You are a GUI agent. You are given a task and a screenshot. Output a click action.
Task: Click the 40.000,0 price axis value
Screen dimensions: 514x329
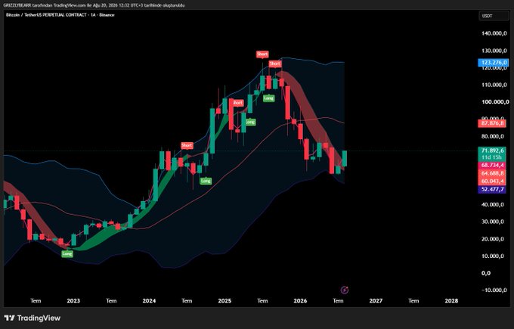pos(492,204)
